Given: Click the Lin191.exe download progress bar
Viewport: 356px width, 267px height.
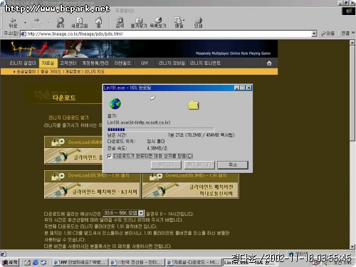Looking at the screenshot, I should (161, 130).
